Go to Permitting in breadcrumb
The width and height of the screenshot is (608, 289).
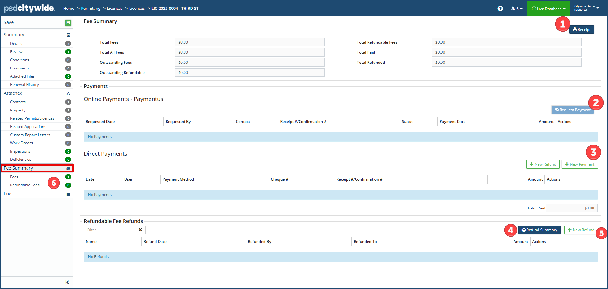[x=90, y=9]
